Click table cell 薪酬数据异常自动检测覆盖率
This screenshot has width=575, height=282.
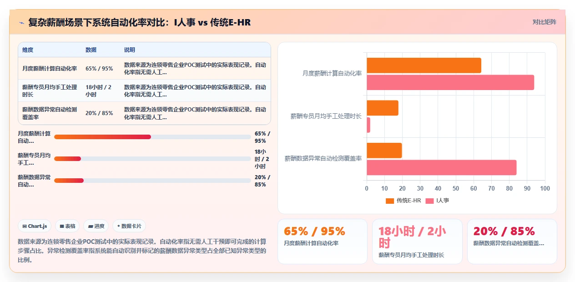coord(50,113)
